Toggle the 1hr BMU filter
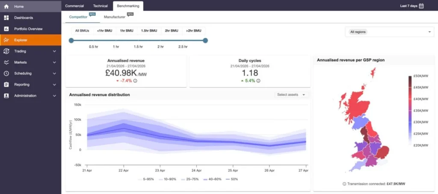 (127, 31)
